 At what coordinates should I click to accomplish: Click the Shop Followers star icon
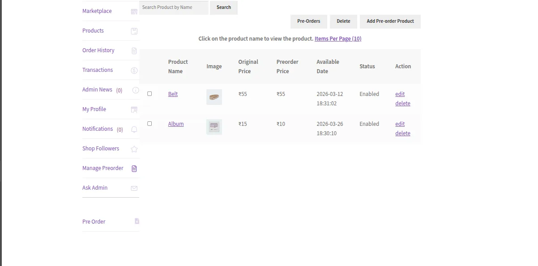134,149
